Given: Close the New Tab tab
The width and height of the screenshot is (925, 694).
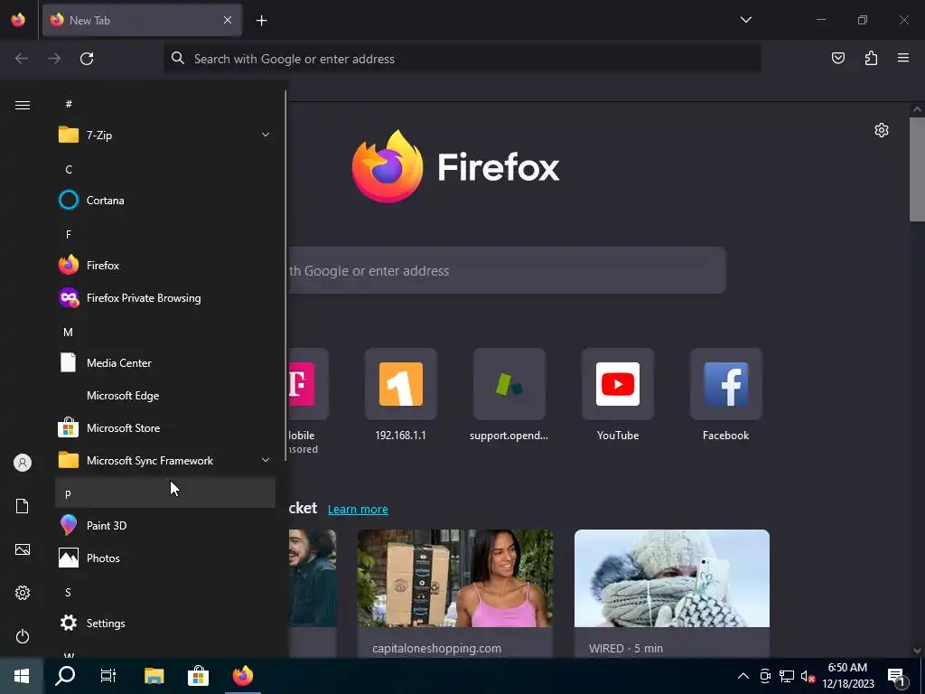Looking at the screenshot, I should [x=228, y=20].
